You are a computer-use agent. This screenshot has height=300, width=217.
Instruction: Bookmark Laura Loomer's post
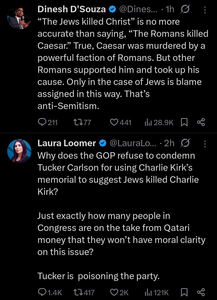click(184, 292)
